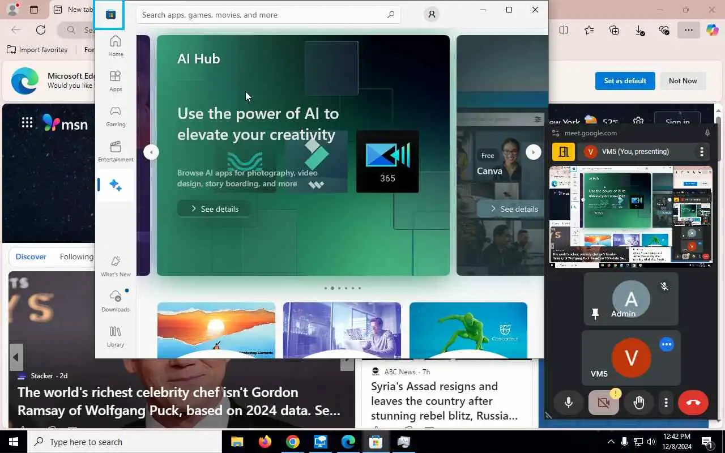Open options menu for VM5 presenting bar
The height and width of the screenshot is (453, 725).
coord(701,152)
